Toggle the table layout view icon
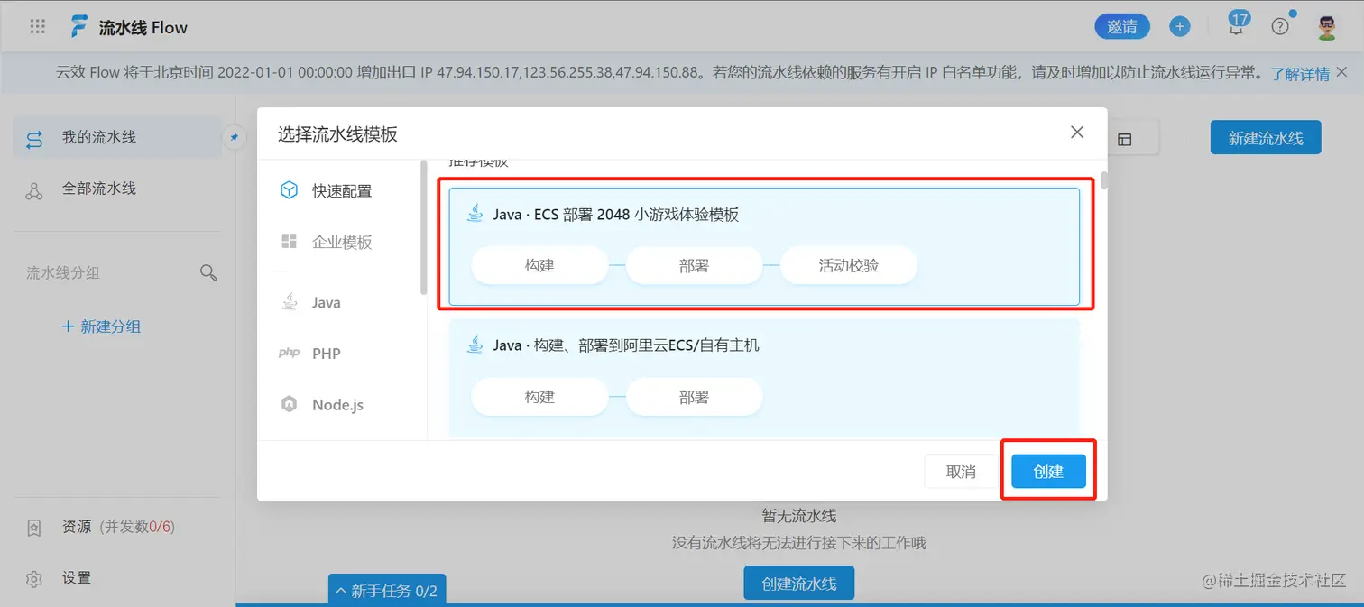This screenshot has width=1364, height=607. click(1124, 139)
